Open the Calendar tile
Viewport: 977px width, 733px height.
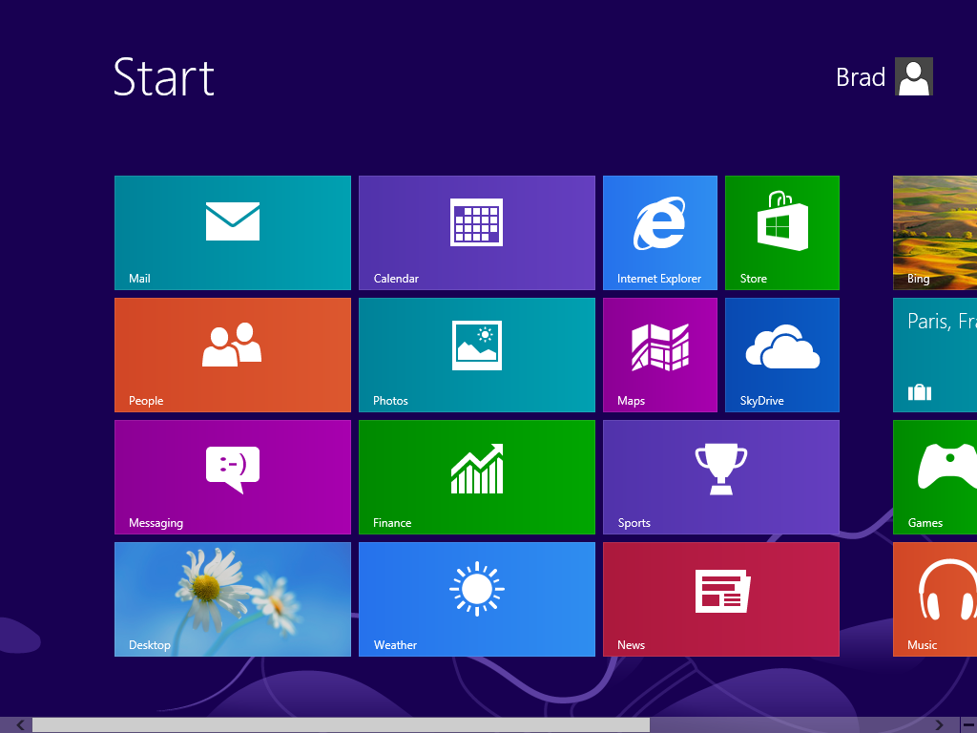coord(477,233)
